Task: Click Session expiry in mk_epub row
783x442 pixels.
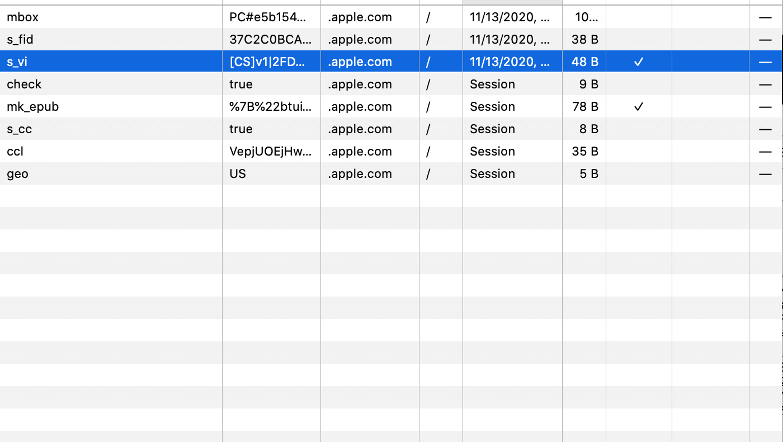Action: (x=492, y=107)
